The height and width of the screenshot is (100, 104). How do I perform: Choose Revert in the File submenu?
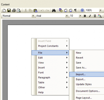click(x=87, y=58)
